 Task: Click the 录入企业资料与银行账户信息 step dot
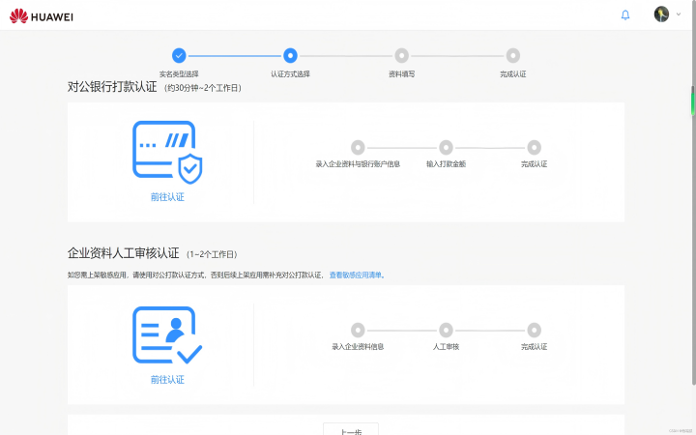(358, 147)
